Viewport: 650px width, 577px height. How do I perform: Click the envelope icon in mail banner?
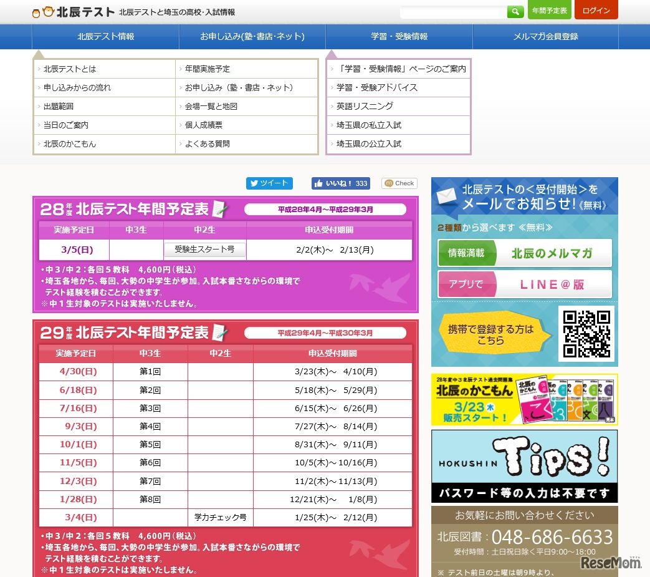[x=446, y=196]
